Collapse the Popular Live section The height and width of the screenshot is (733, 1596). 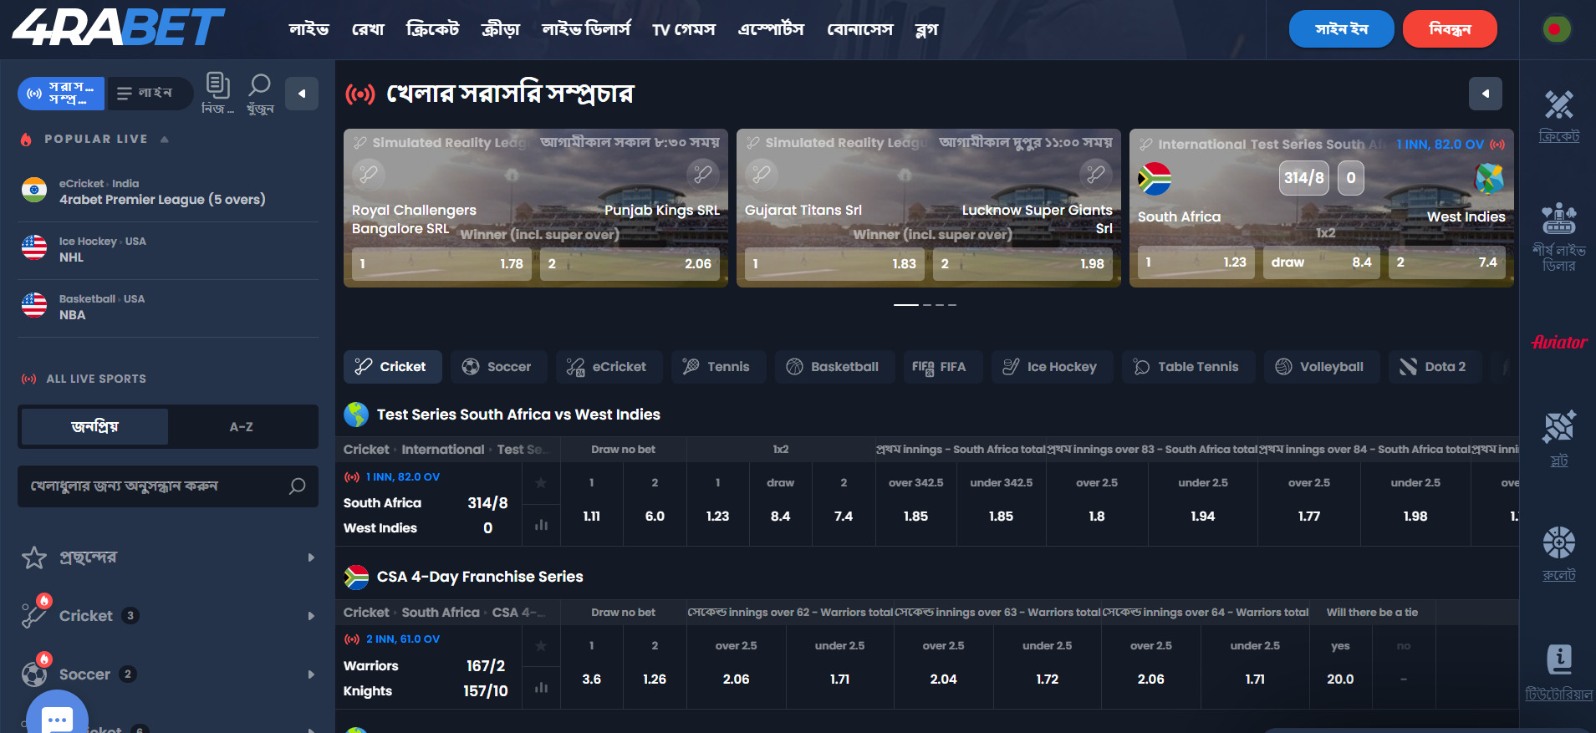coord(165,140)
